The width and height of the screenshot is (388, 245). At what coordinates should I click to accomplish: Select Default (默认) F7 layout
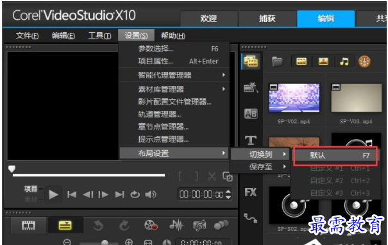(335, 156)
